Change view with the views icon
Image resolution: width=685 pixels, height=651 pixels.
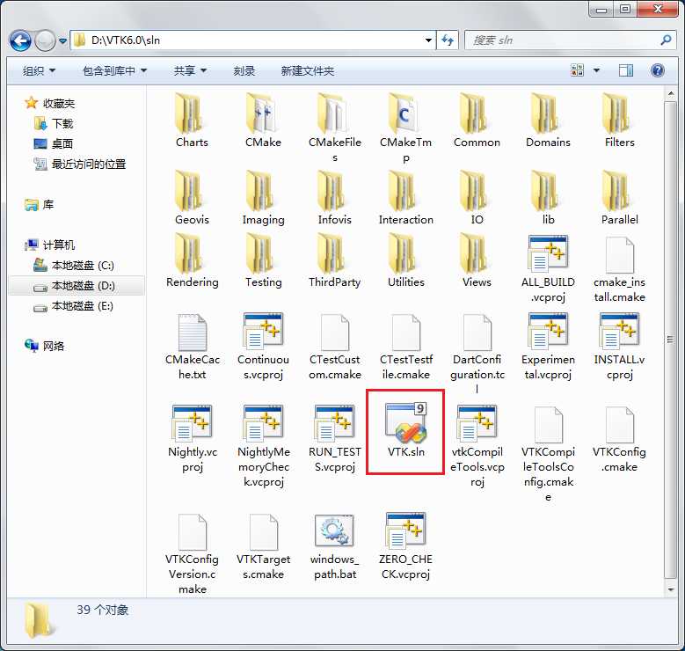pyautogui.click(x=577, y=70)
